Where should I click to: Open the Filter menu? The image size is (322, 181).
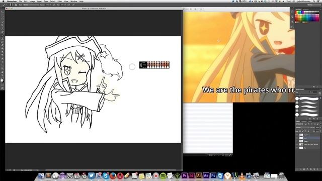59,1
